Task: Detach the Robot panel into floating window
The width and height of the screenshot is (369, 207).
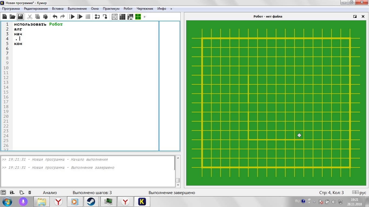Action: 355,16
